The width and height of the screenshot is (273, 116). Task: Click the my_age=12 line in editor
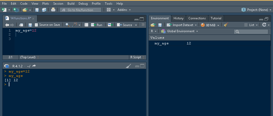pyautogui.click(x=26, y=30)
